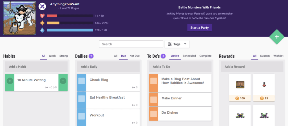Click the red heart health icon
Screen dimensions: 288x126
click(x=42, y=16)
